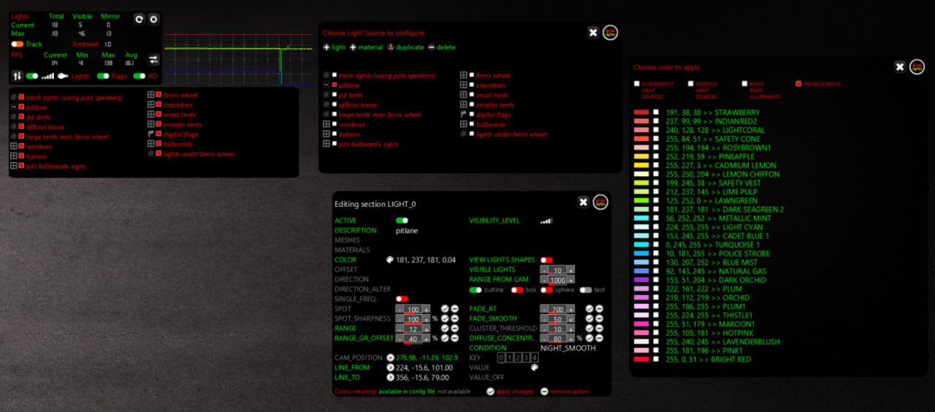Click the reload icon in the Lights stats panel
Image resolution: width=935 pixels, height=412 pixels.
[x=140, y=19]
